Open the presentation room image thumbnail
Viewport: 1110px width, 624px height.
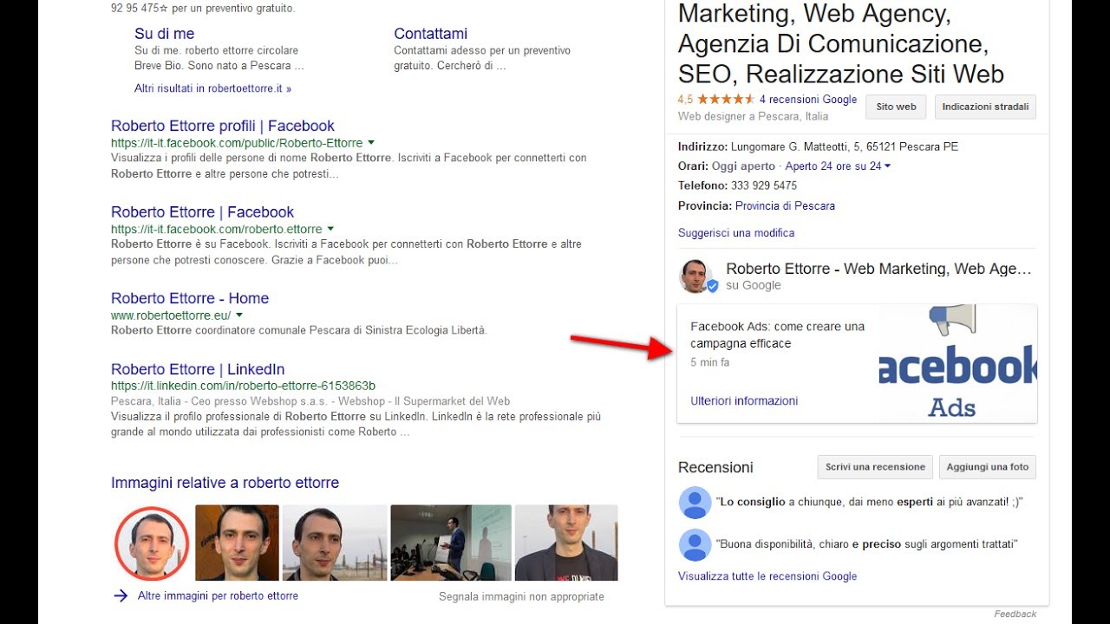(450, 543)
